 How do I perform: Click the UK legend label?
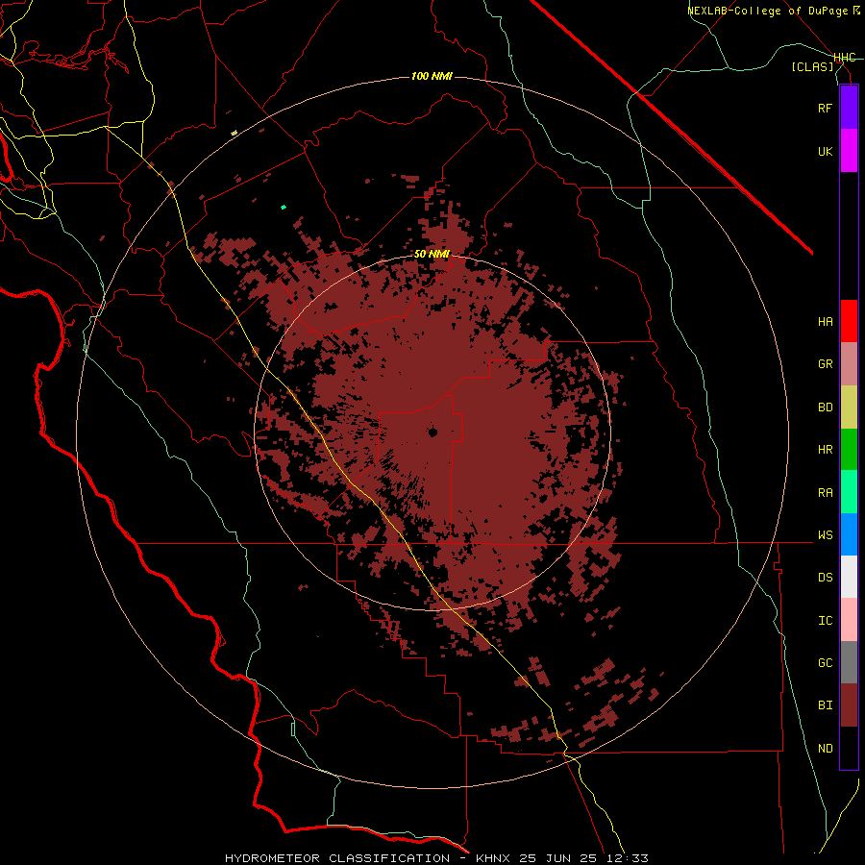click(x=825, y=151)
